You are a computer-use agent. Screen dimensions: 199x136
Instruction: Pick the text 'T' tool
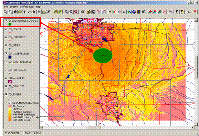25,12
